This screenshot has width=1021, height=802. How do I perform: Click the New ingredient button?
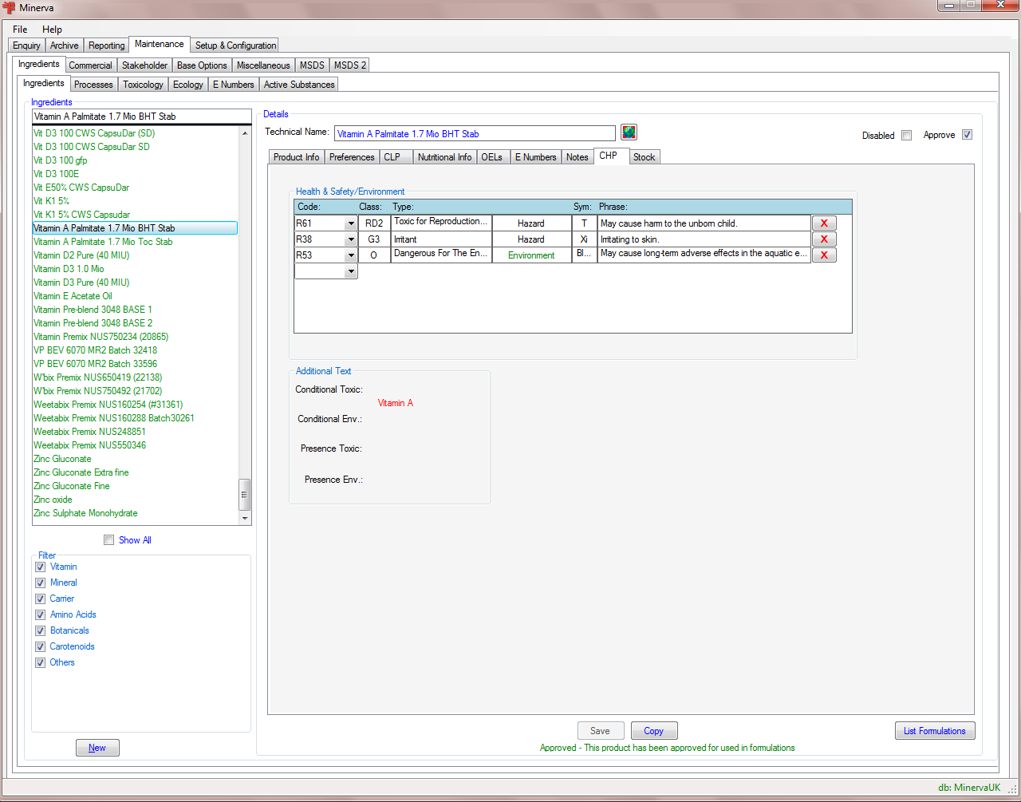tap(97, 748)
